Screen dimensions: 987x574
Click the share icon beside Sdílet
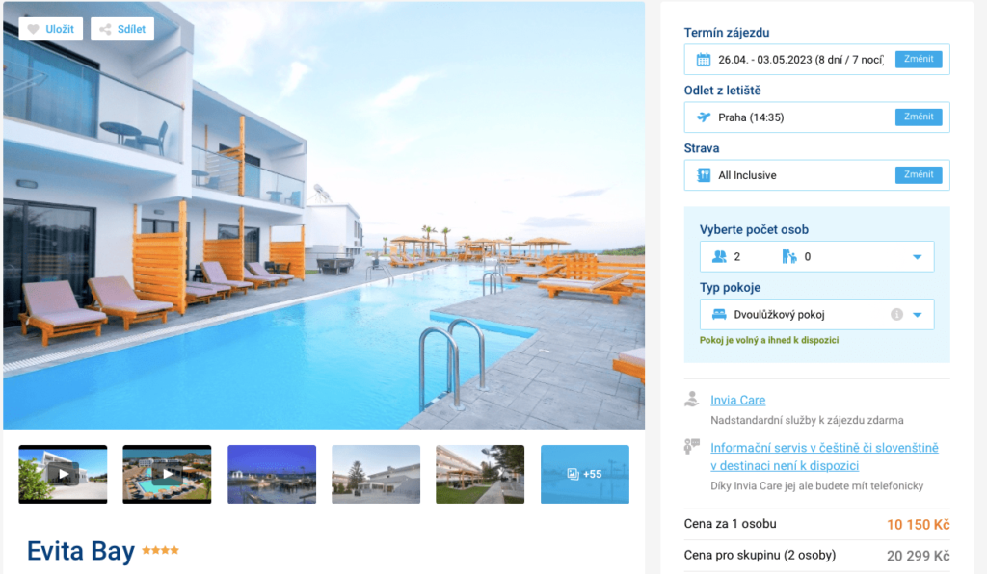click(x=105, y=29)
